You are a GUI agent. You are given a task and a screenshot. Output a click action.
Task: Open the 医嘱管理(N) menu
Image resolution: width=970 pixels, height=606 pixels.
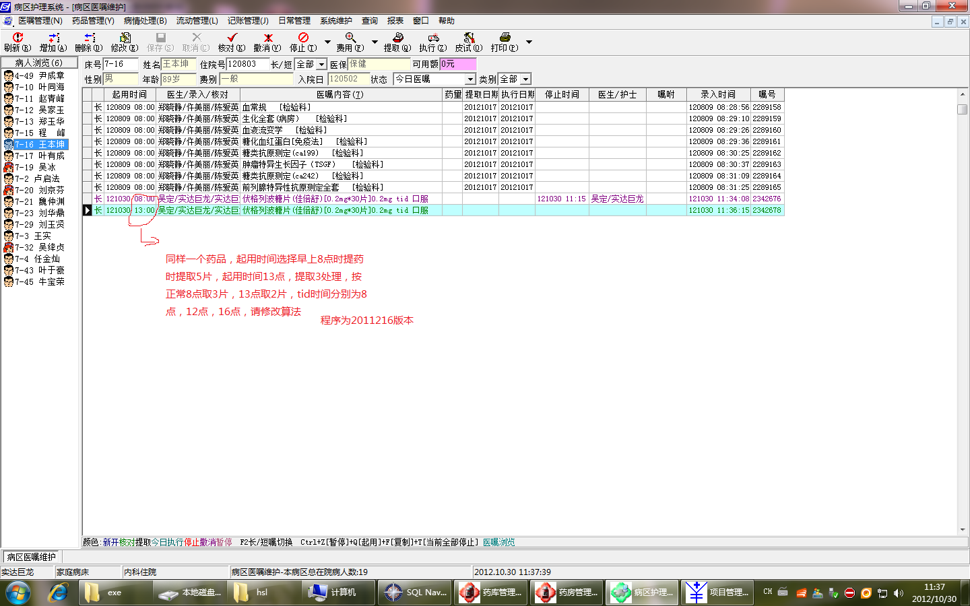coord(40,21)
